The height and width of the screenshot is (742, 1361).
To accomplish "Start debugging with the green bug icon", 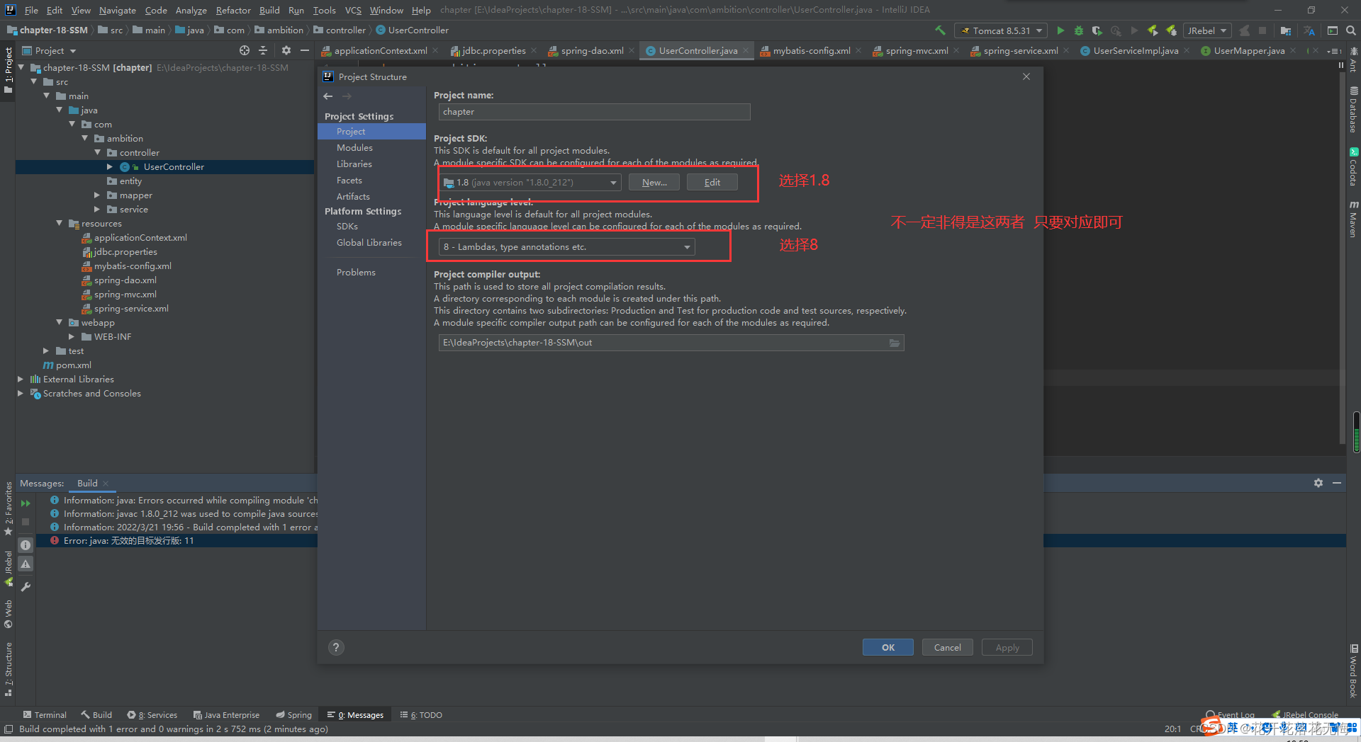I will [1079, 30].
